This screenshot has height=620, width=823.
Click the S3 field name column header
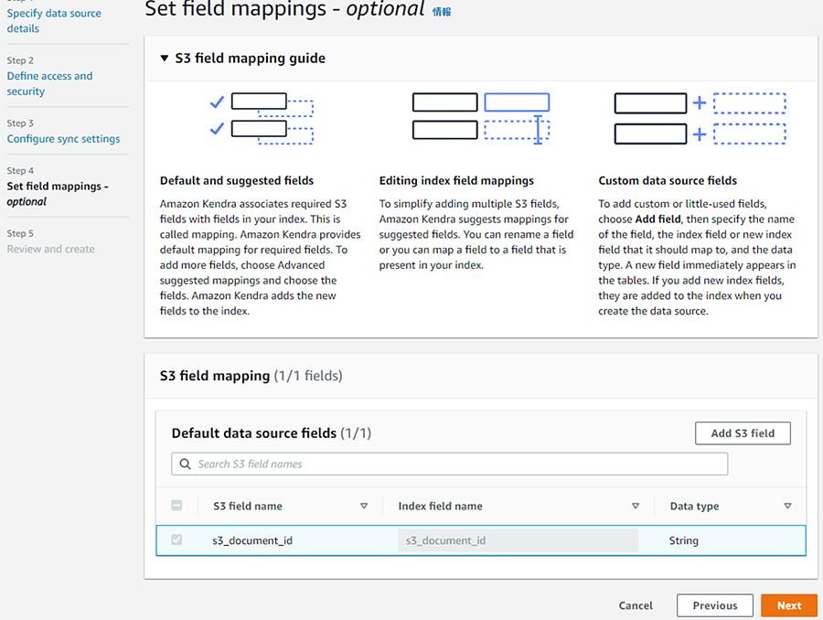click(x=248, y=506)
